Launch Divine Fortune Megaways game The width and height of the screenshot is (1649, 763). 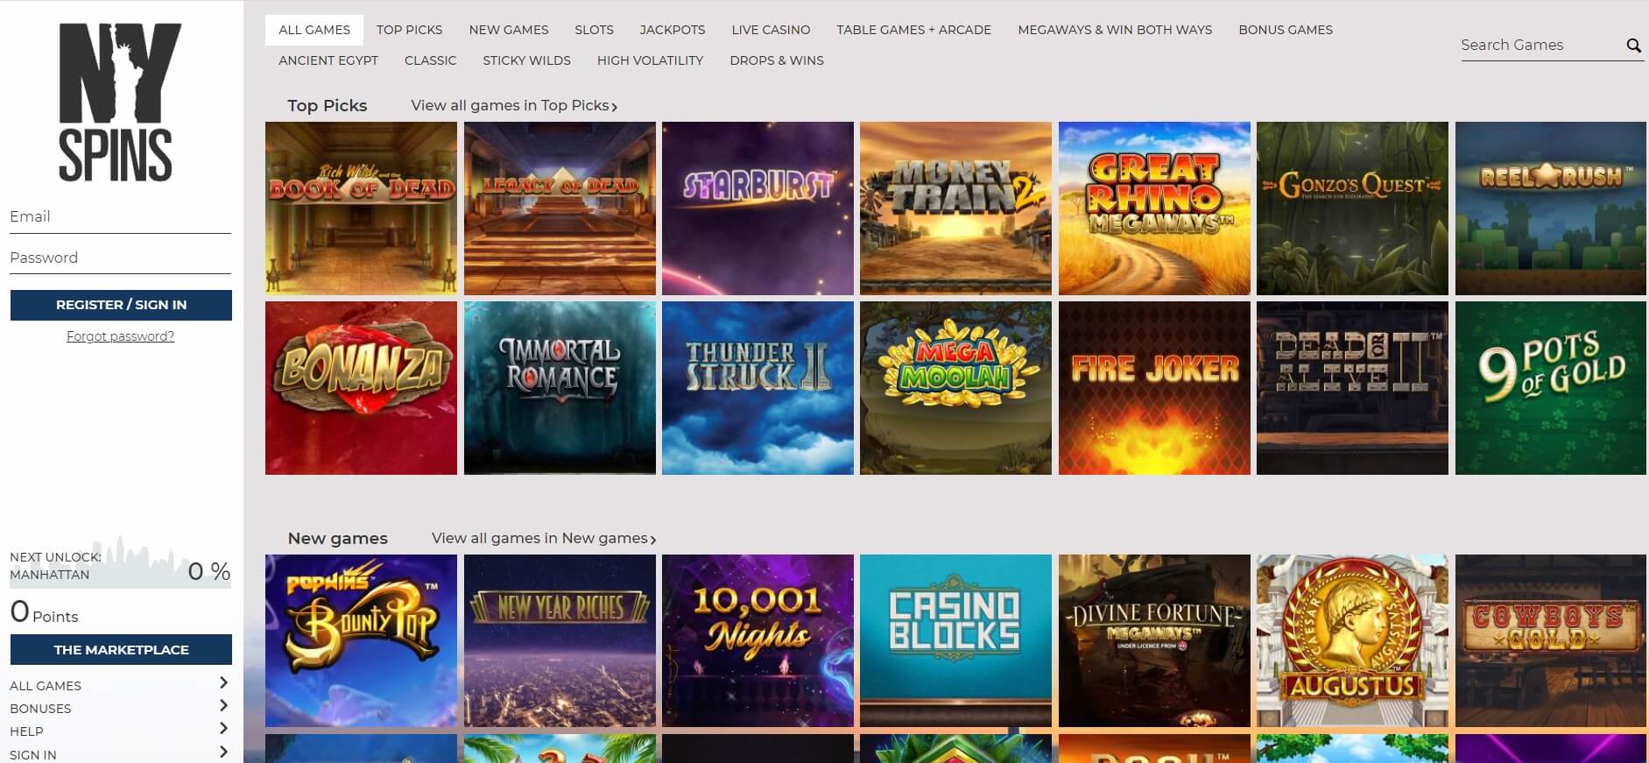point(1154,640)
